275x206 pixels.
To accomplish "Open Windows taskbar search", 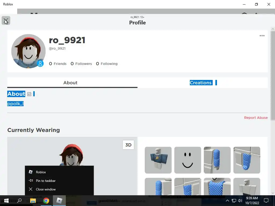I will 19,201.
